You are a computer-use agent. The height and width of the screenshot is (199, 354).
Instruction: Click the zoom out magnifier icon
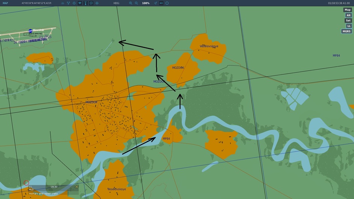tap(136, 3)
